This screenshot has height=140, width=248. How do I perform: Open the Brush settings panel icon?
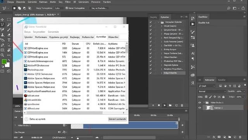193,32
